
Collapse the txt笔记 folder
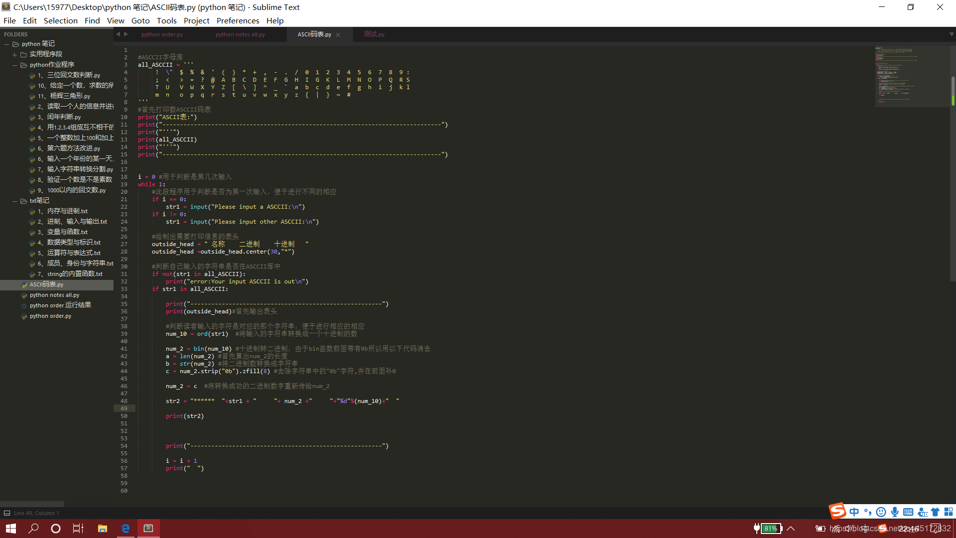point(15,201)
